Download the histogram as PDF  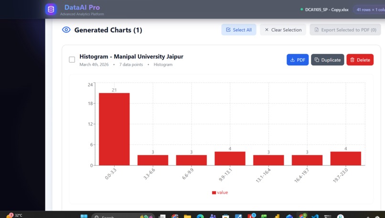298,60
